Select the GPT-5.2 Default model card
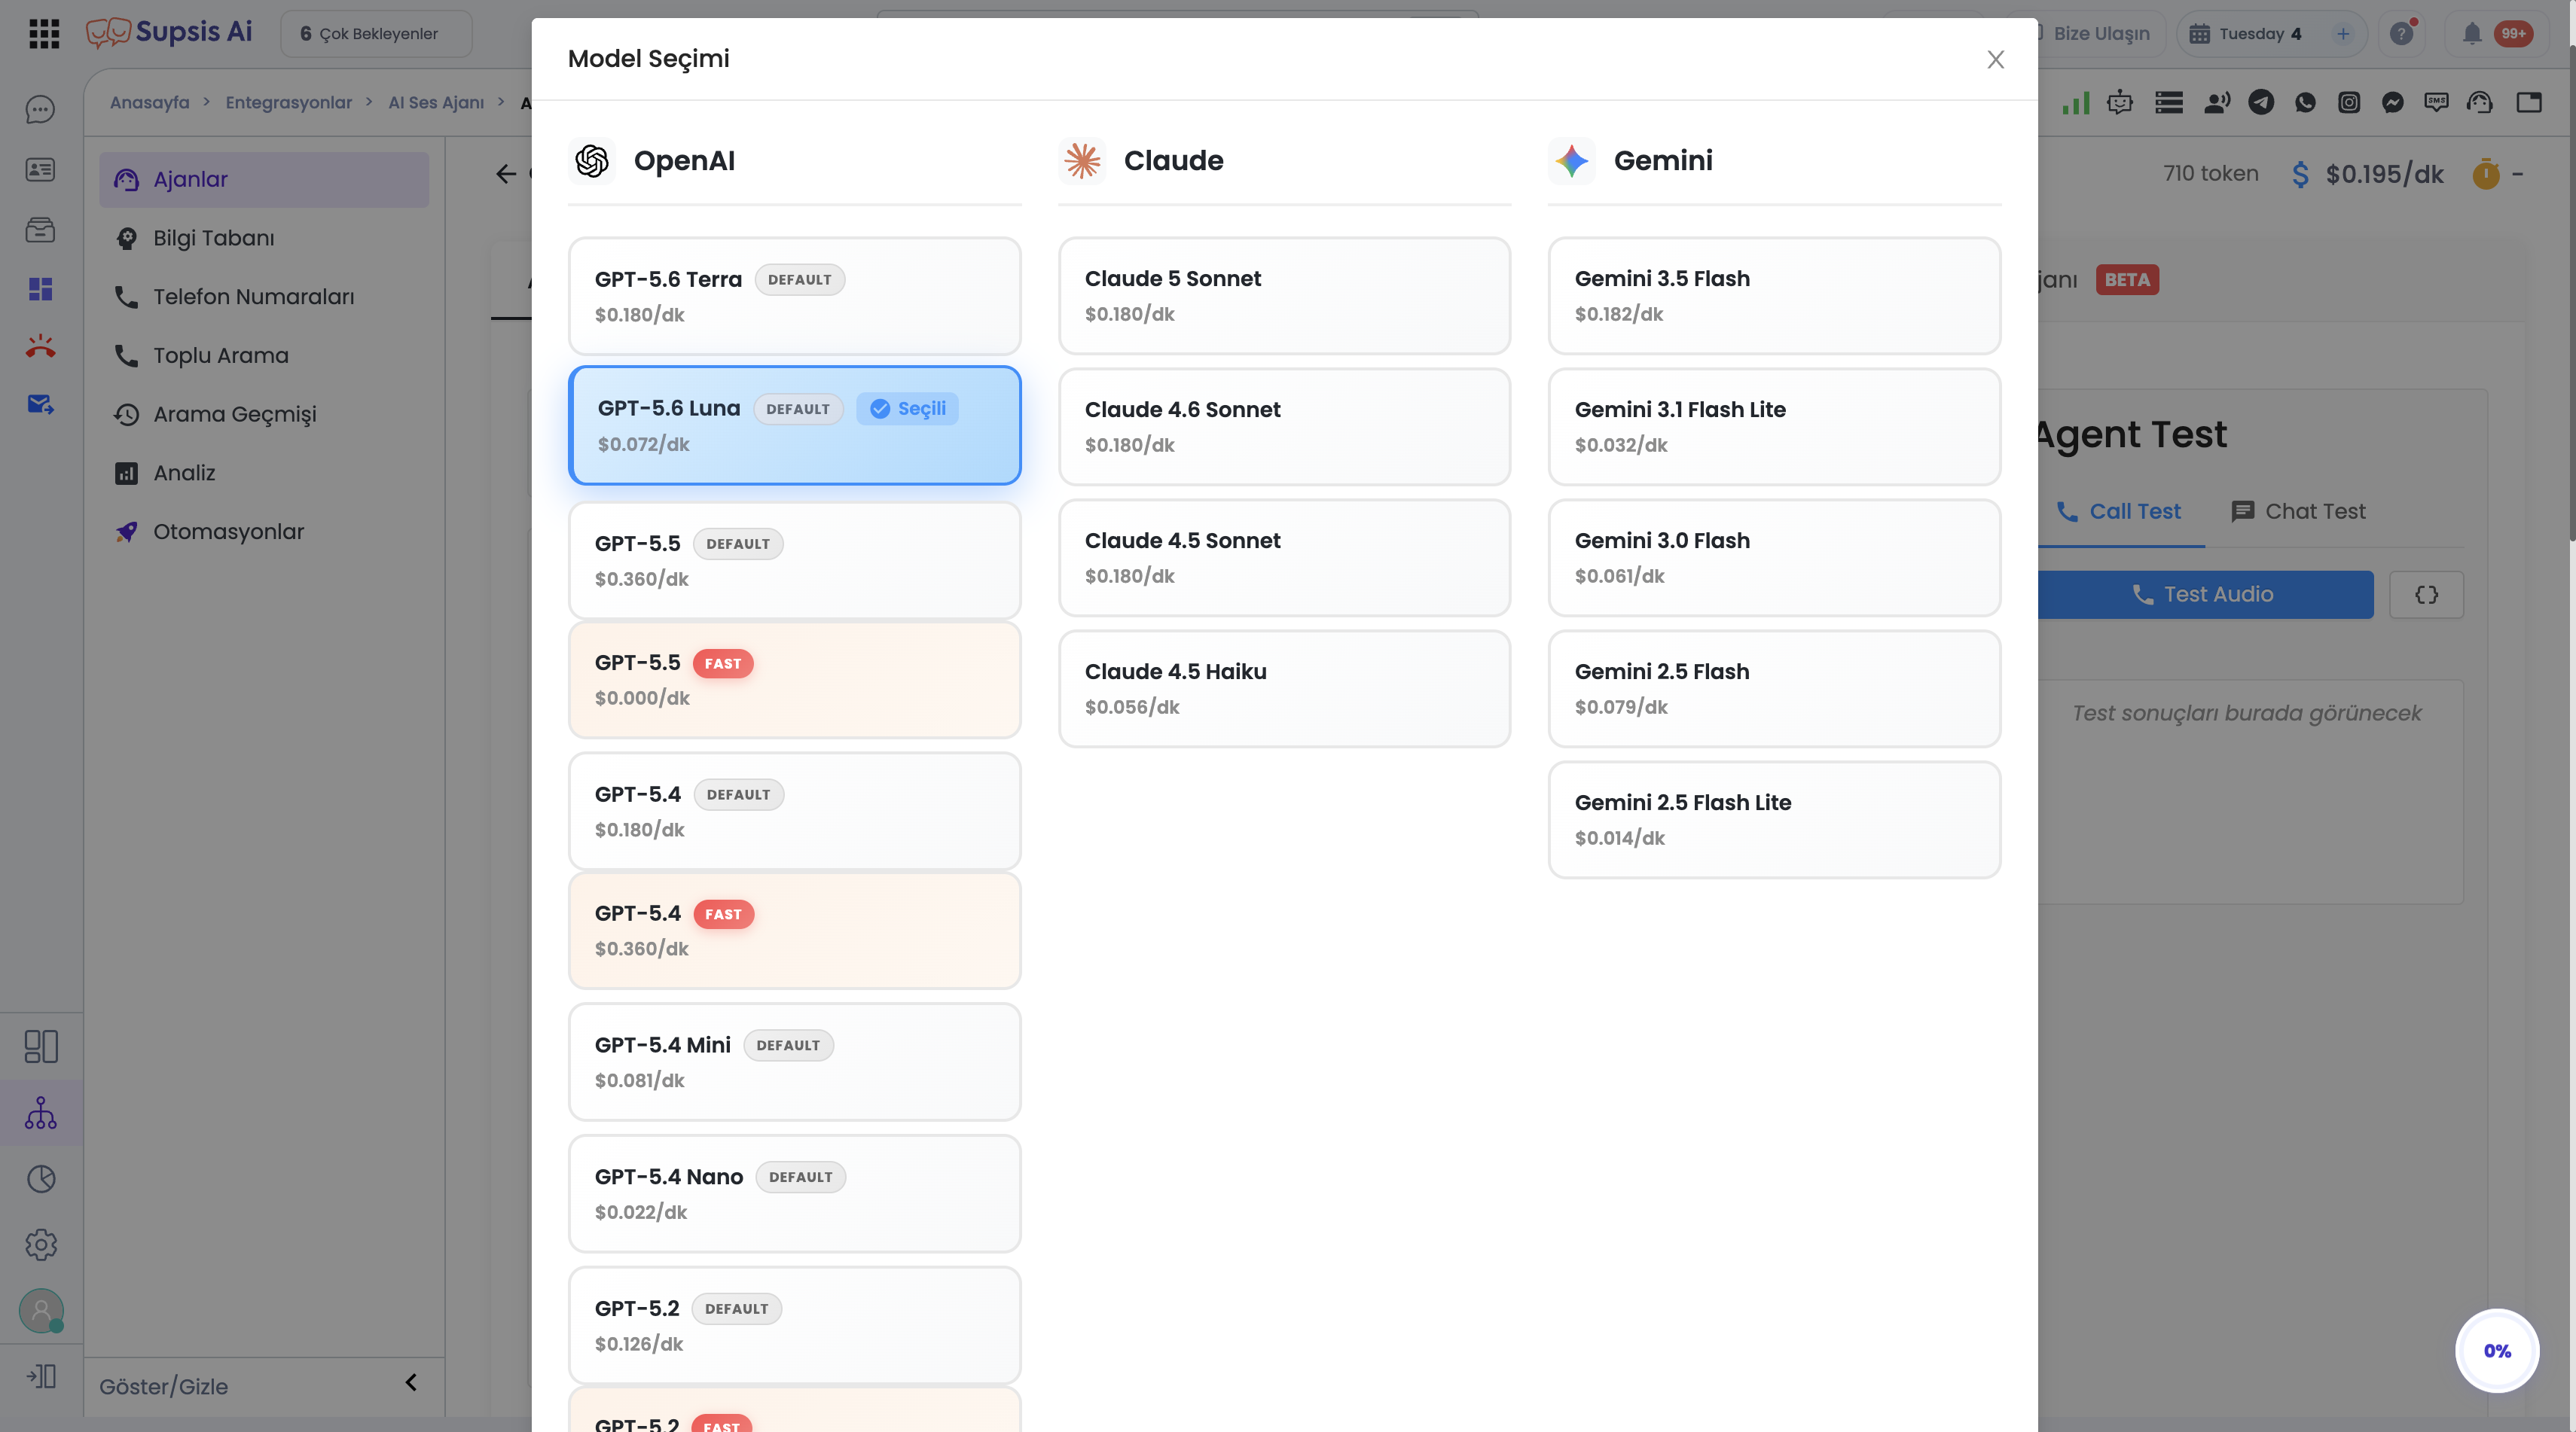 794,1325
